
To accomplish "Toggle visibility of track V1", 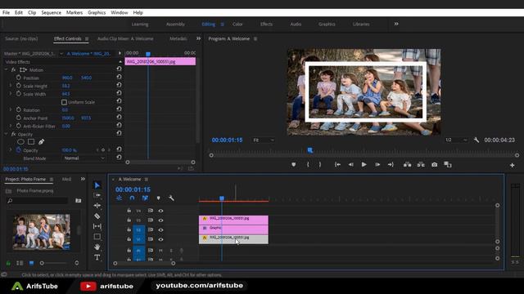I will pos(160,239).
